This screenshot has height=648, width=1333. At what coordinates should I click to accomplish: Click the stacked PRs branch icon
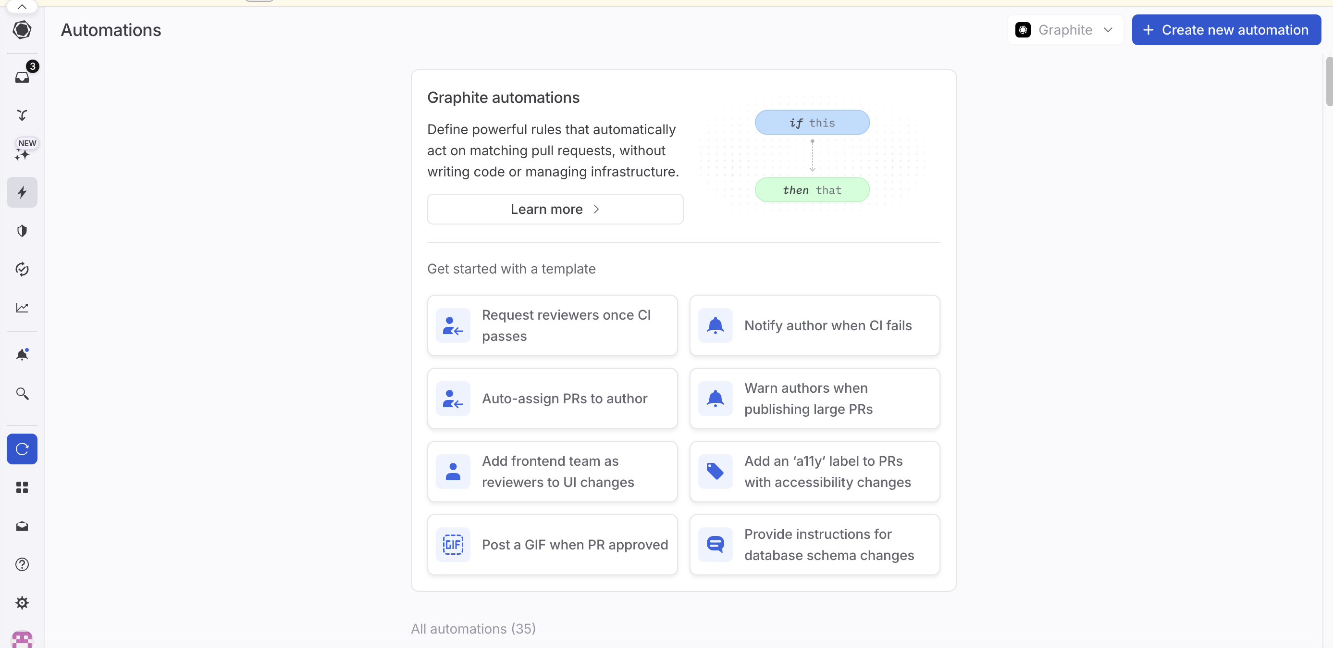pos(22,115)
